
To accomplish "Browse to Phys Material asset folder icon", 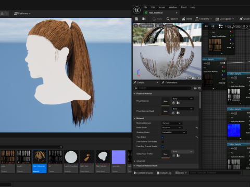I will [178, 103].
